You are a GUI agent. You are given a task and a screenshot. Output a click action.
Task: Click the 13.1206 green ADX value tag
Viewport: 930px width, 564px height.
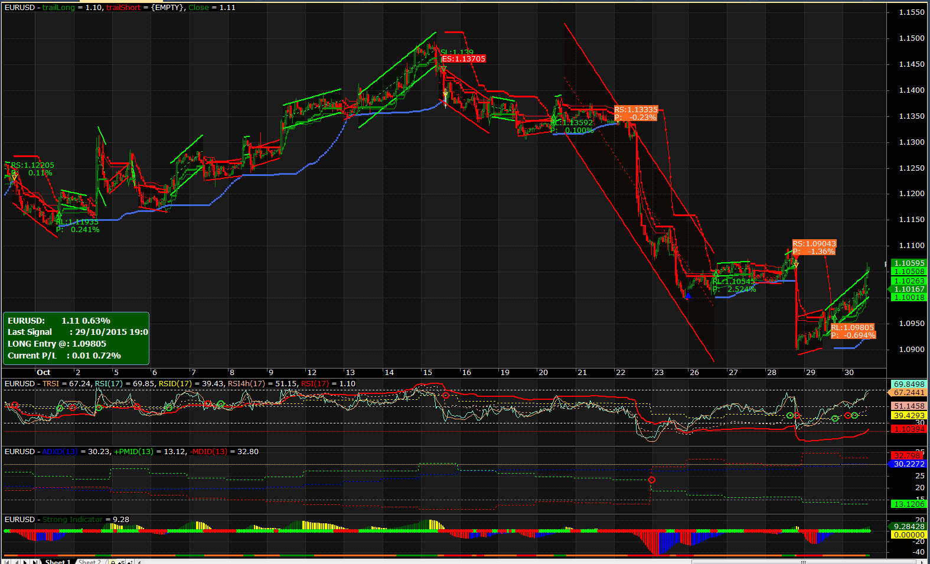(x=908, y=504)
